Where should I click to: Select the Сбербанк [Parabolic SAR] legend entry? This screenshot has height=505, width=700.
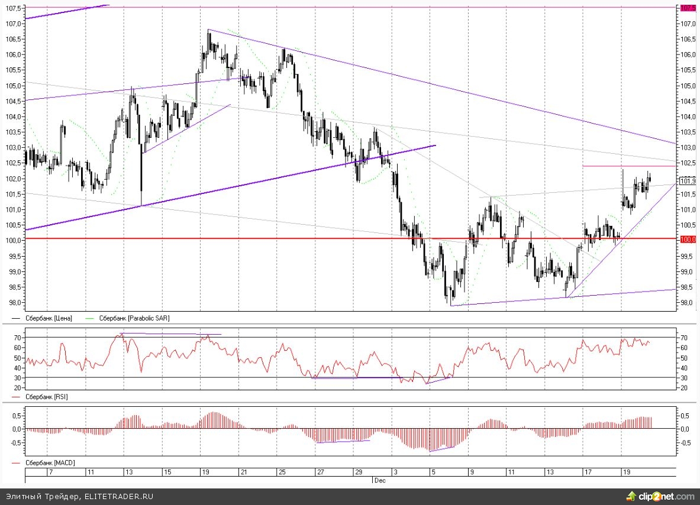[x=134, y=318]
